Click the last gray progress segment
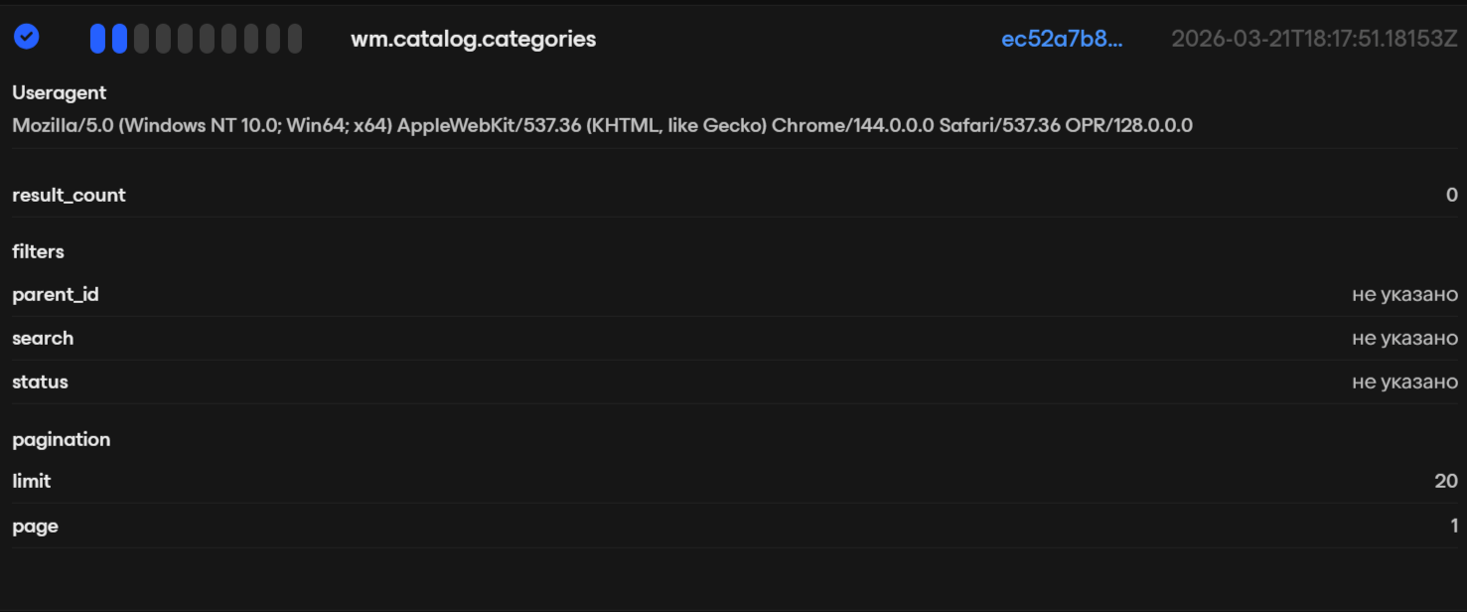This screenshot has width=1467, height=612. (295, 39)
